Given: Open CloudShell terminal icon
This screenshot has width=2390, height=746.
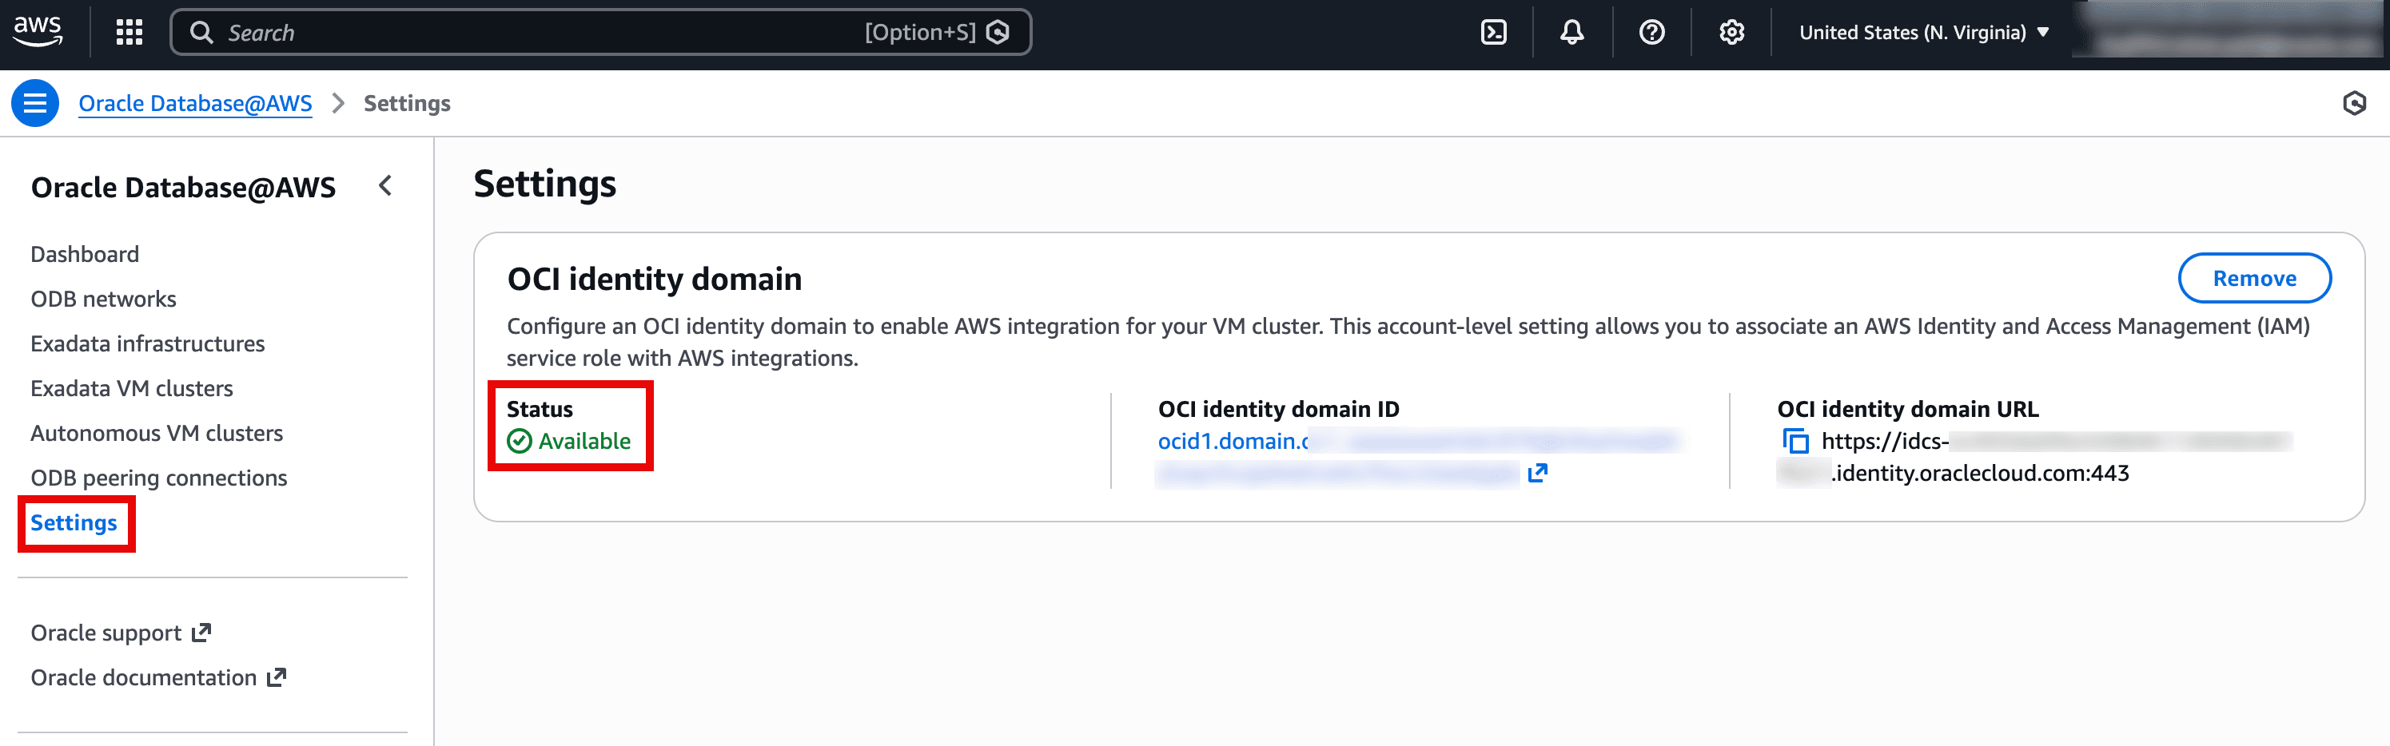Looking at the screenshot, I should point(1494,33).
